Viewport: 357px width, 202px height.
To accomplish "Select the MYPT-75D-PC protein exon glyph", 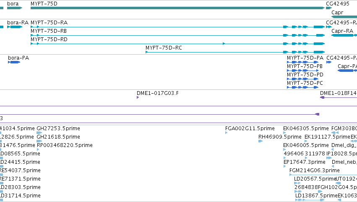I will [302, 87].
